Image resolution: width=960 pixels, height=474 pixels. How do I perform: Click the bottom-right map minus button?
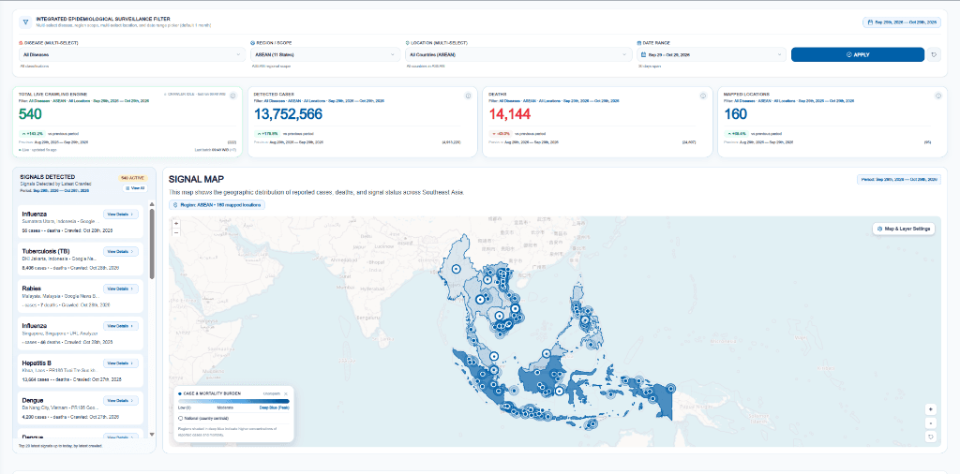click(x=931, y=422)
